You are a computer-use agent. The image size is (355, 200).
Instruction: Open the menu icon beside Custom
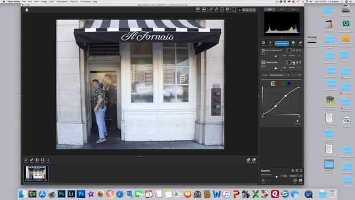(297, 171)
